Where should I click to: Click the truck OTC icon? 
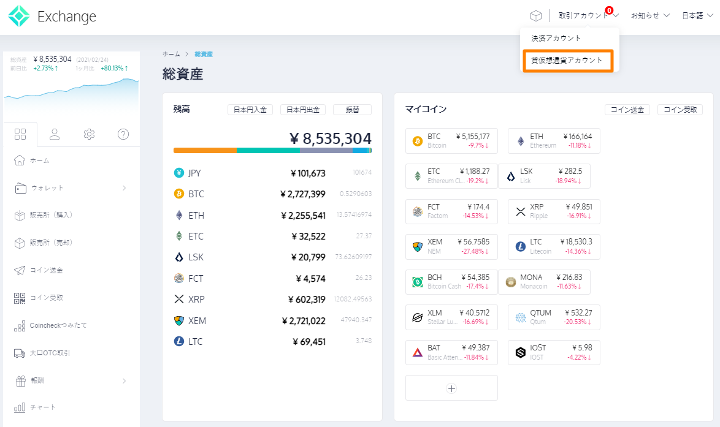[20, 353]
